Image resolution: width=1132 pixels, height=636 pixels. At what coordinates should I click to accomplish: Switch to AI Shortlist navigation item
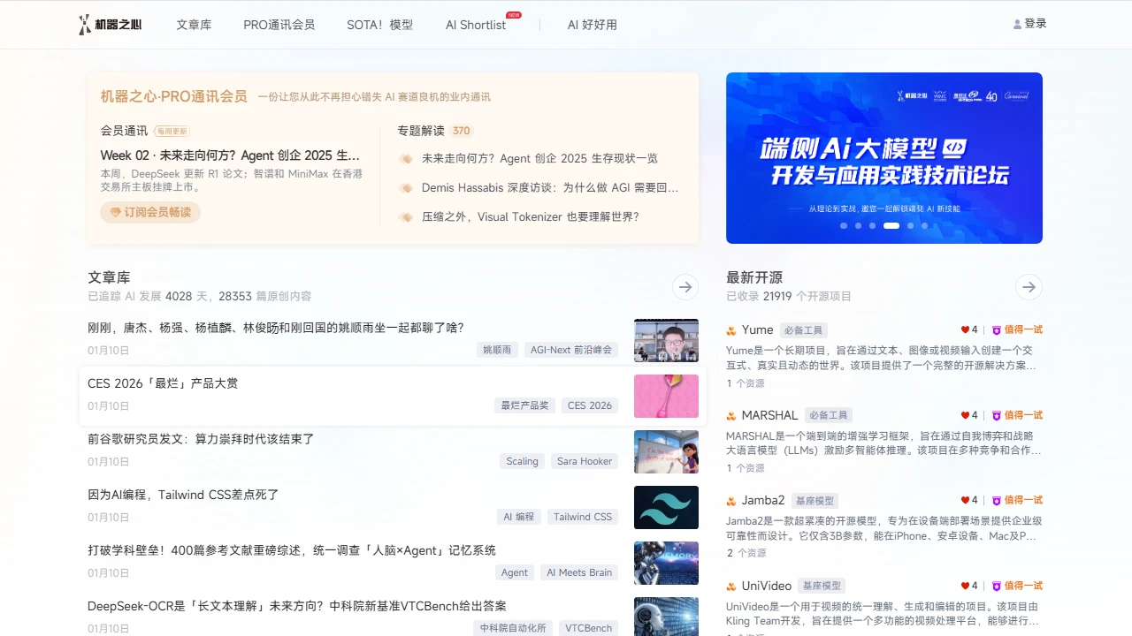pyautogui.click(x=476, y=25)
